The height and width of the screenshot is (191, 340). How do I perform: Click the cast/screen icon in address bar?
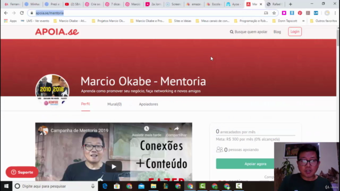pos(266,13)
